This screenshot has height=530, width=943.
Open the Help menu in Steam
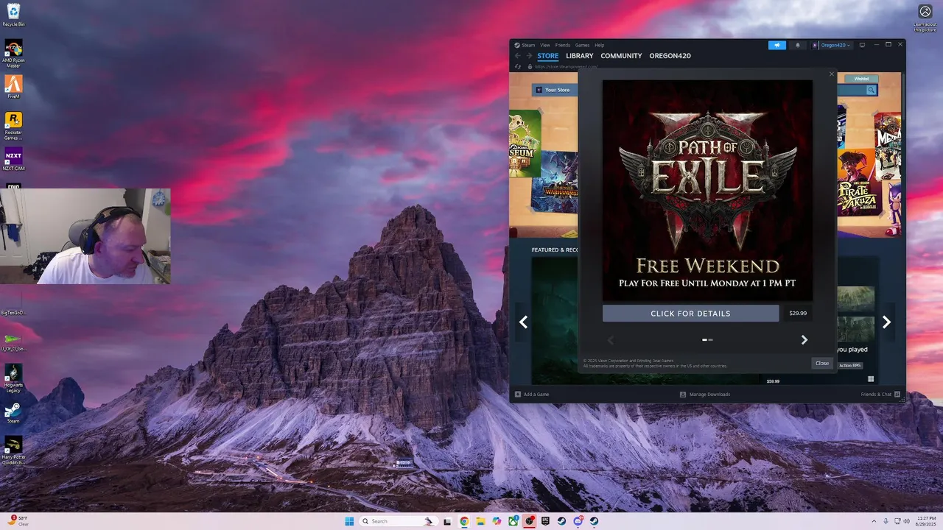(x=599, y=45)
